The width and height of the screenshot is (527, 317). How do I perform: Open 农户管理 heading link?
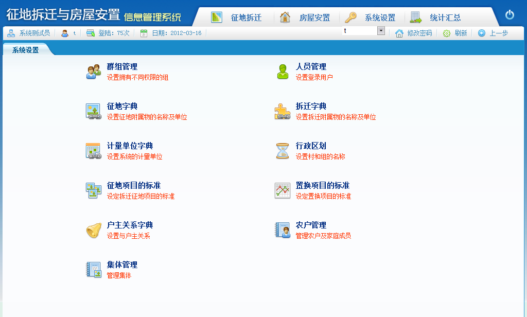click(x=311, y=225)
